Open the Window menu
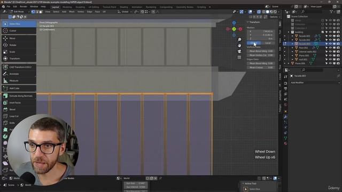This screenshot has height=192, width=342. (x=34, y=7)
